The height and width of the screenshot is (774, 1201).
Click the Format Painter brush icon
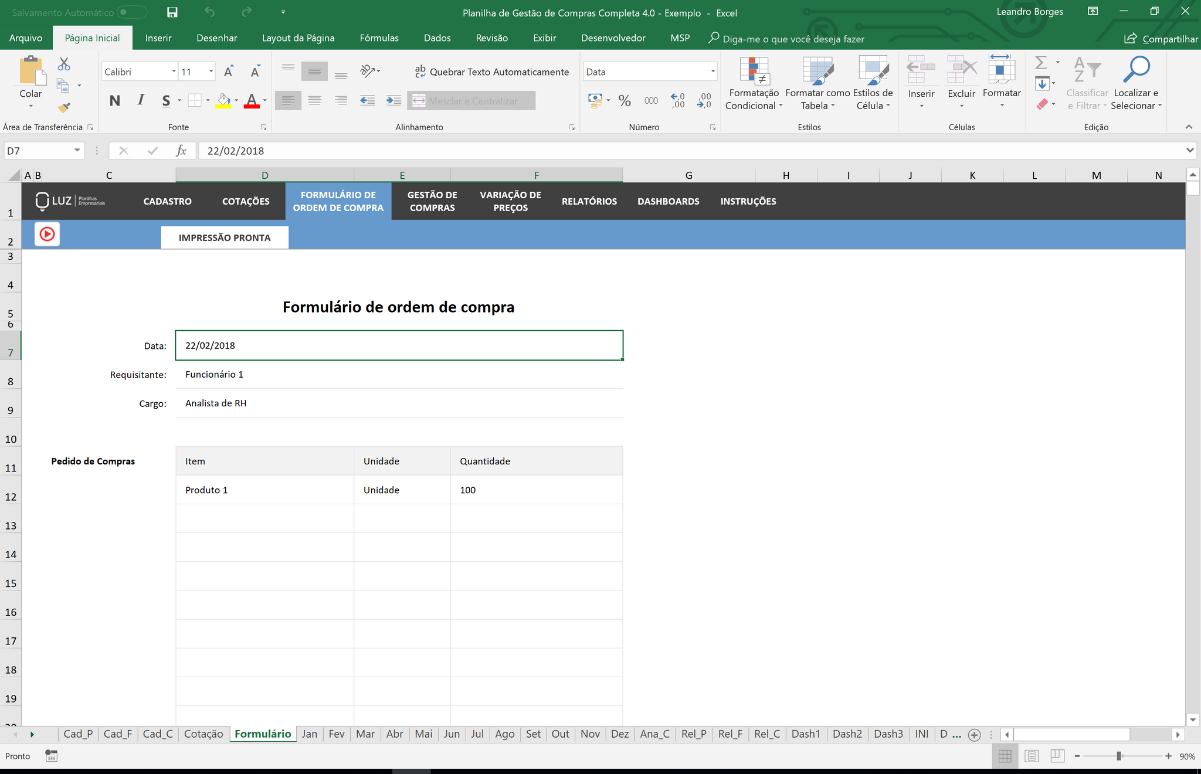click(x=64, y=107)
